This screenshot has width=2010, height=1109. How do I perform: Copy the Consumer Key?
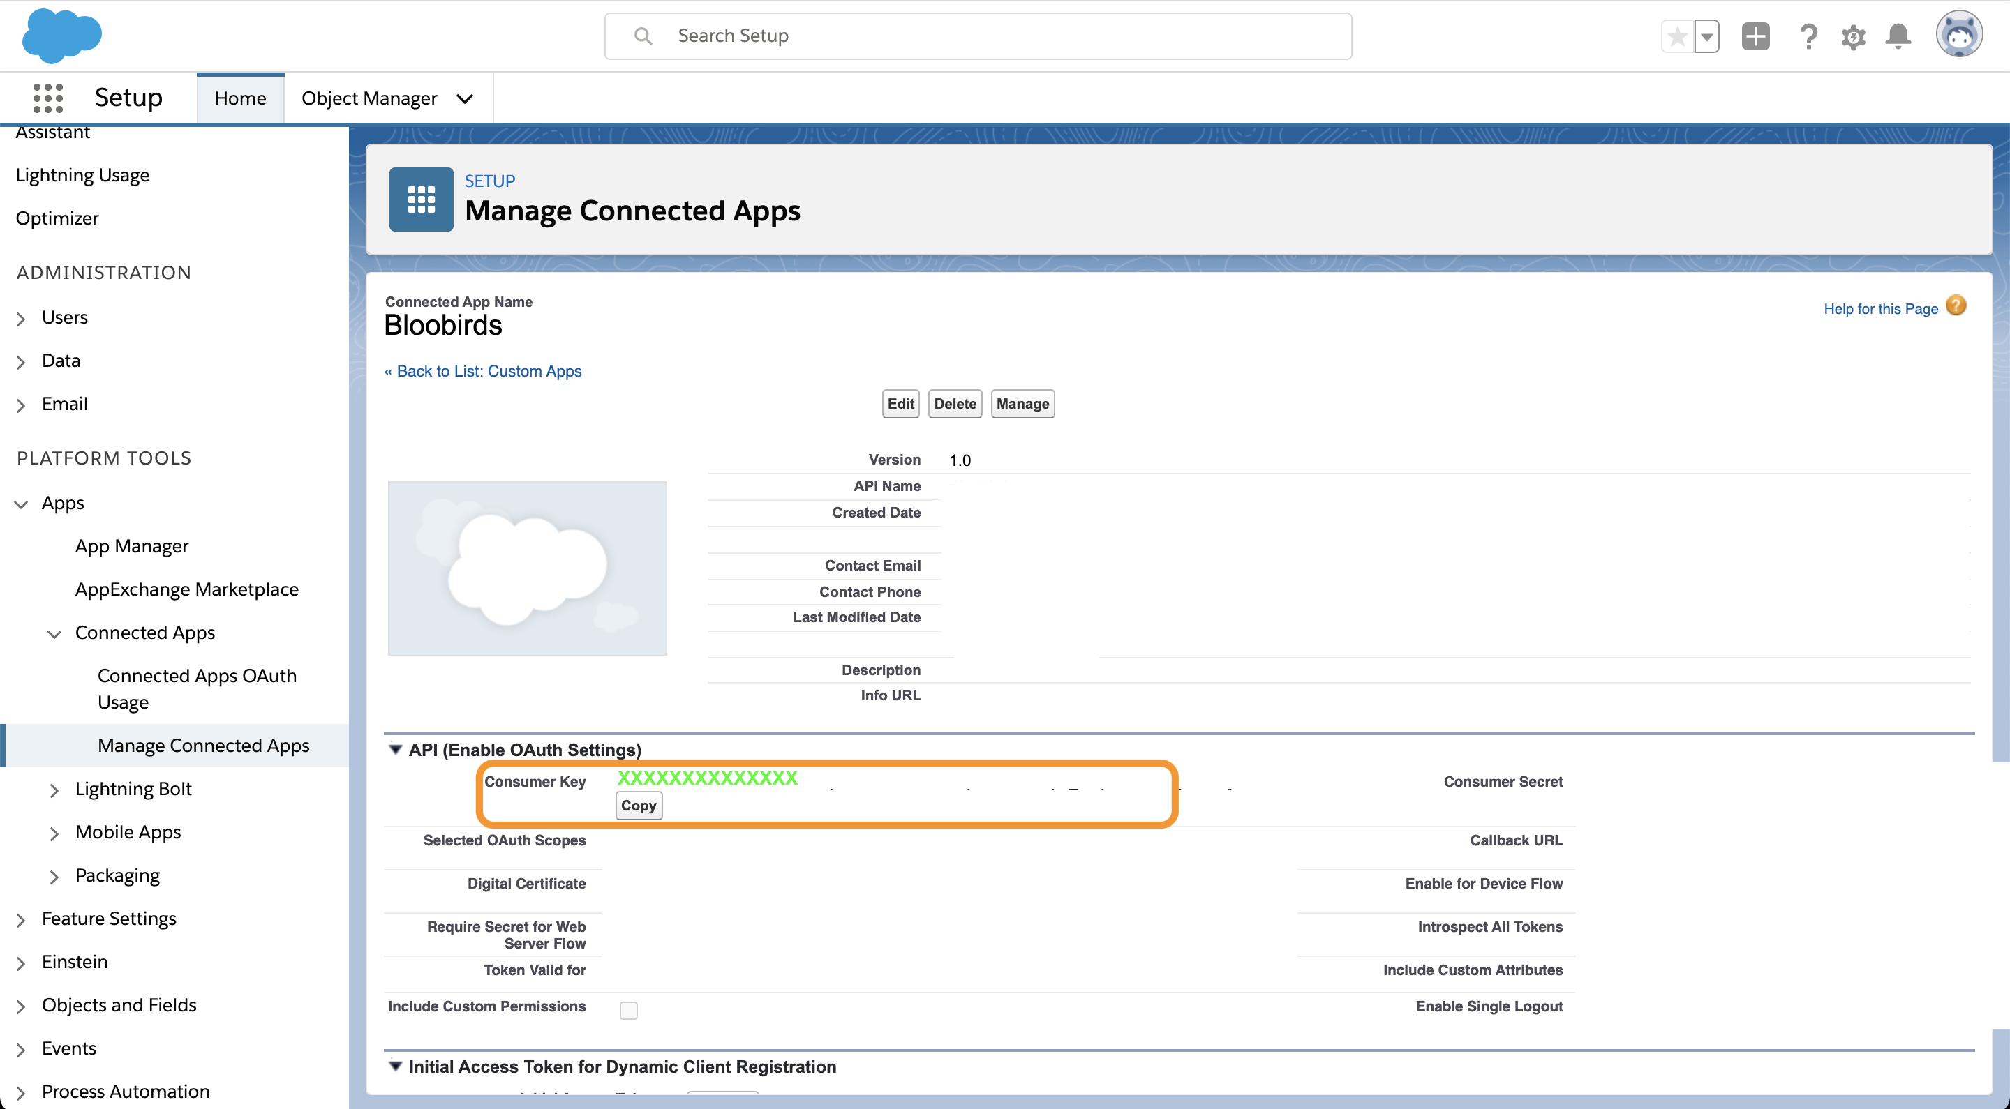tap(639, 806)
